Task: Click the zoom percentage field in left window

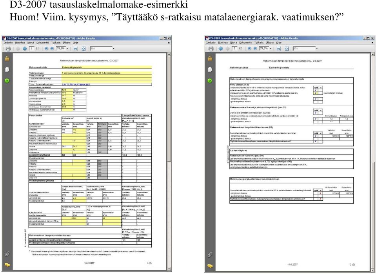Action: pos(61,49)
